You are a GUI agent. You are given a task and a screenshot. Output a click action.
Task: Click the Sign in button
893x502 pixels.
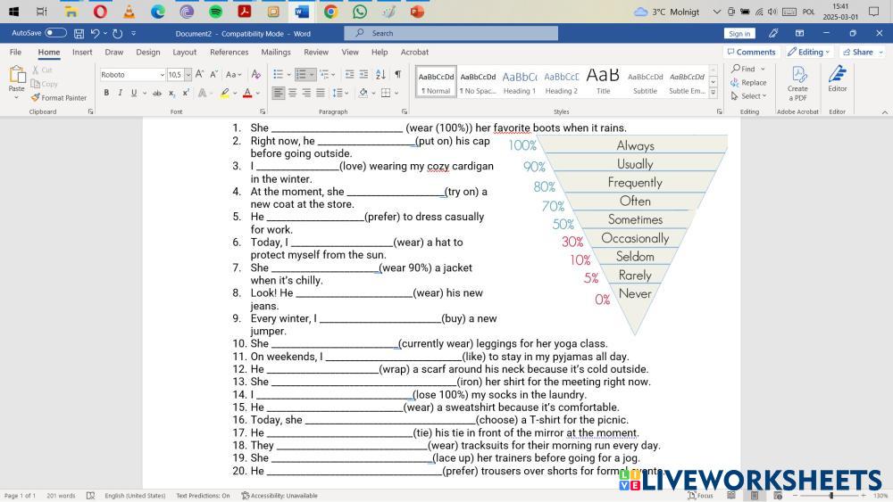coord(739,33)
